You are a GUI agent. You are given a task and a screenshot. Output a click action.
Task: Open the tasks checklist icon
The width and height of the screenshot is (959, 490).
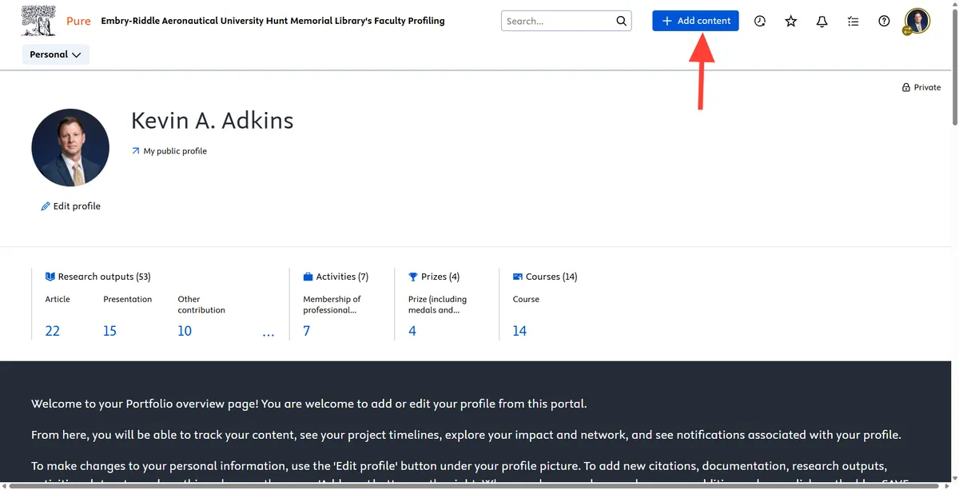tap(854, 22)
